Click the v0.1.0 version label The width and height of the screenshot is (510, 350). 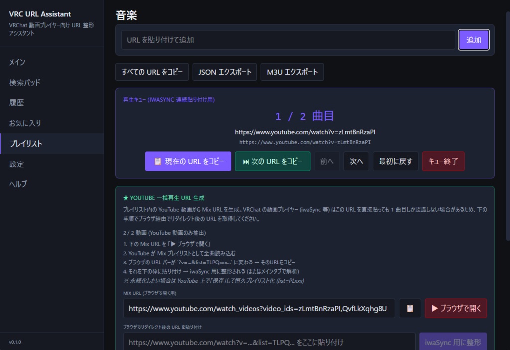coord(15,342)
